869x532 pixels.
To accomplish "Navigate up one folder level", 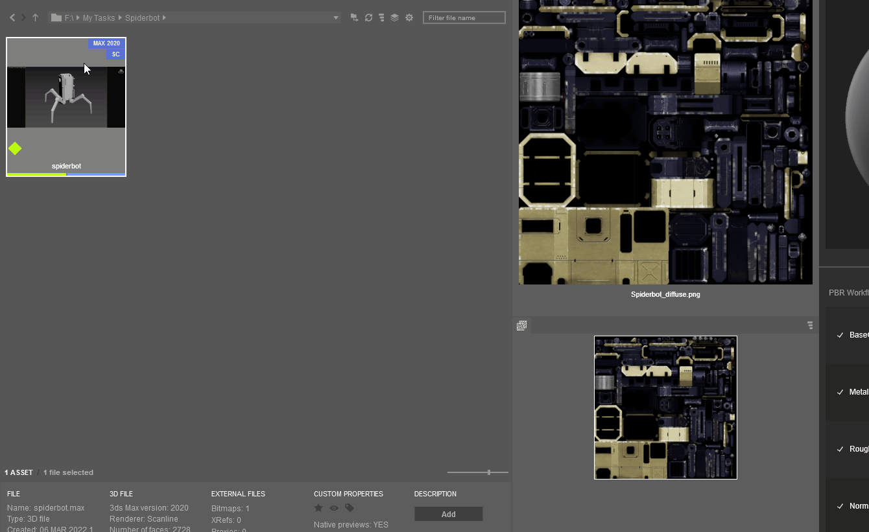I will tap(35, 18).
